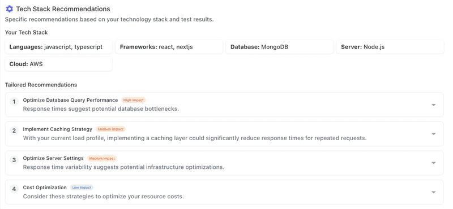Click Implement Caching Strategy title
Viewport: 453px width, 209px height.
[x=58, y=129]
